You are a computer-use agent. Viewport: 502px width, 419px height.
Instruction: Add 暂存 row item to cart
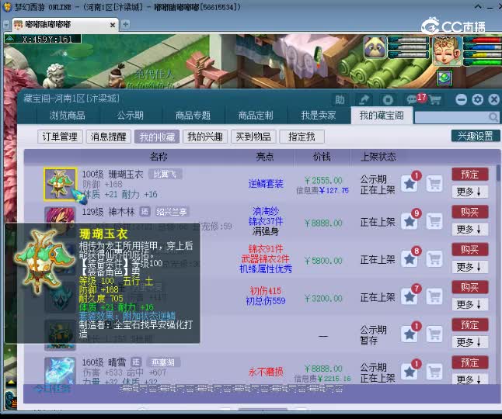tap(434, 334)
